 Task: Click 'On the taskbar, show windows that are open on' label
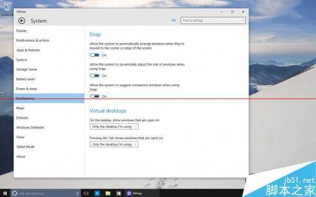[x=124, y=120]
